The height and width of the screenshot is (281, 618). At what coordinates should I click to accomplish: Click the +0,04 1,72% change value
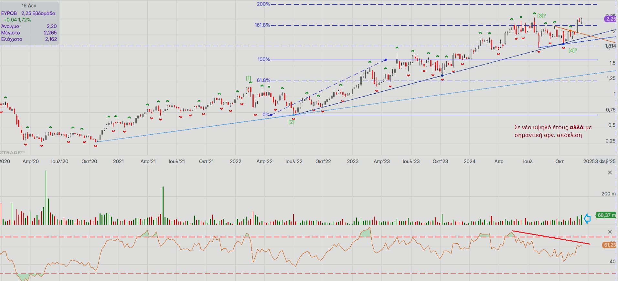(x=17, y=20)
